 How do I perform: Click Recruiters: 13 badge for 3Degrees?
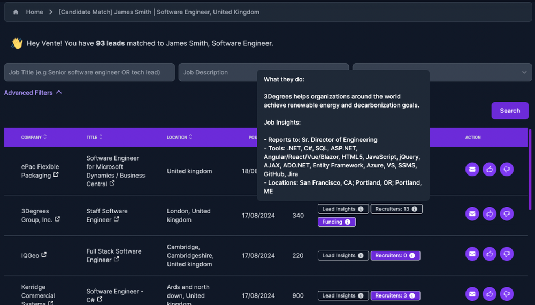pos(396,209)
